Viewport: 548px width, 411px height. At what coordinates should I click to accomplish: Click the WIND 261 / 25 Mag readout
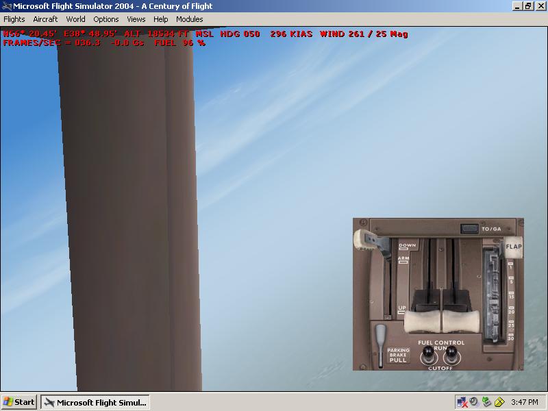(364, 34)
